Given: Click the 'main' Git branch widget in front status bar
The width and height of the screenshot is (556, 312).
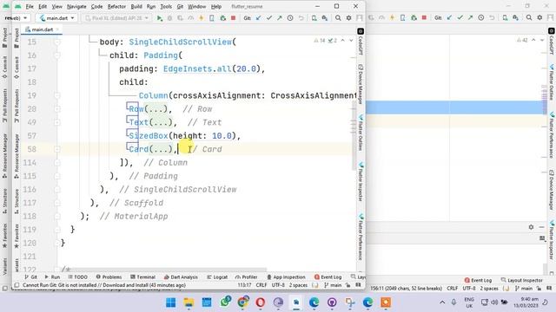Looking at the screenshot, I should pyautogui.click(x=333, y=285).
